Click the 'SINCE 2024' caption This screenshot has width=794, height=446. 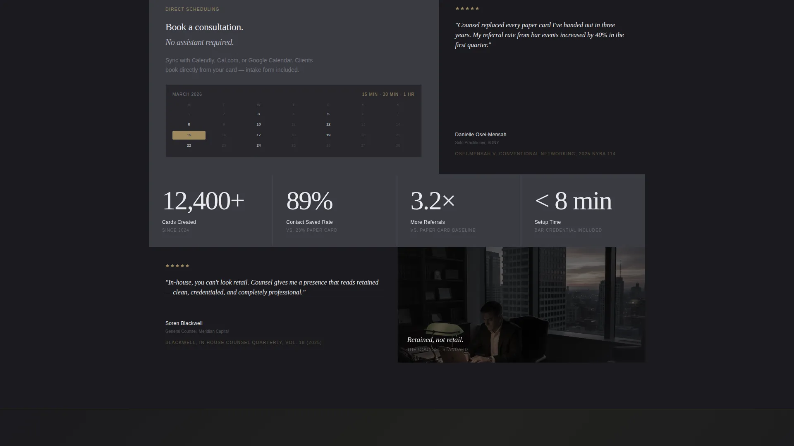(x=175, y=230)
